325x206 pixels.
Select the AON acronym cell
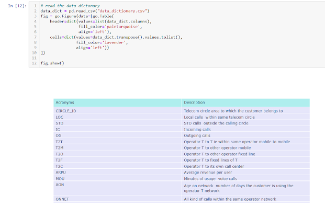tap(118, 188)
